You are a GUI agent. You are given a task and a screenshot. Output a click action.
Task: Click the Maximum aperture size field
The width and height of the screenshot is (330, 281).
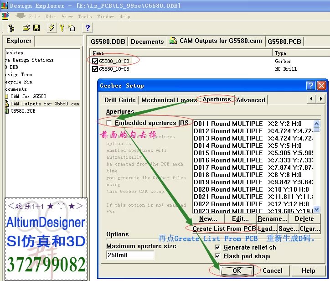(130, 255)
